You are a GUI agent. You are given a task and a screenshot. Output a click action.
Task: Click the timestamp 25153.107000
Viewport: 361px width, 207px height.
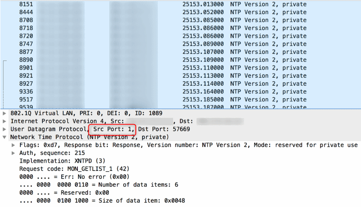[x=203, y=52]
